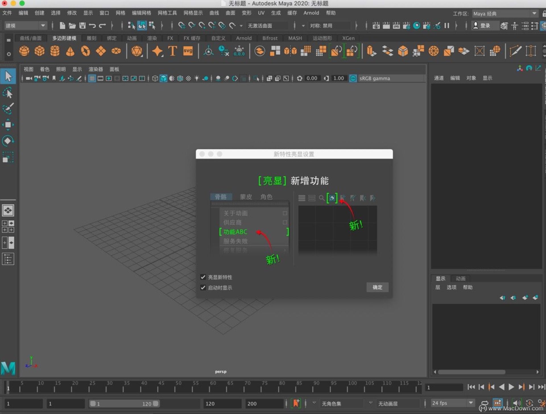Activate the Rotate tool in toolbox

click(8, 141)
